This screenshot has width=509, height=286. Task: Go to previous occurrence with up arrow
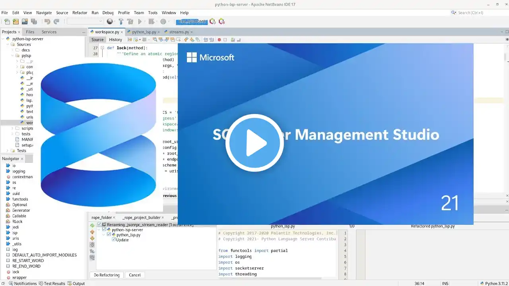pyautogui.click(x=92, y=232)
